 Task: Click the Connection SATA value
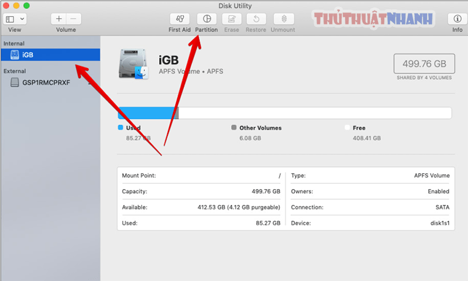coord(442,207)
